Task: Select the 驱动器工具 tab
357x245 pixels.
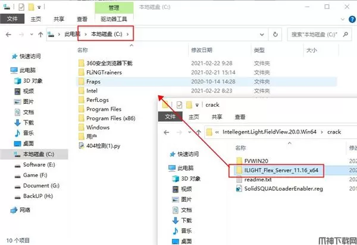Action: point(114,19)
